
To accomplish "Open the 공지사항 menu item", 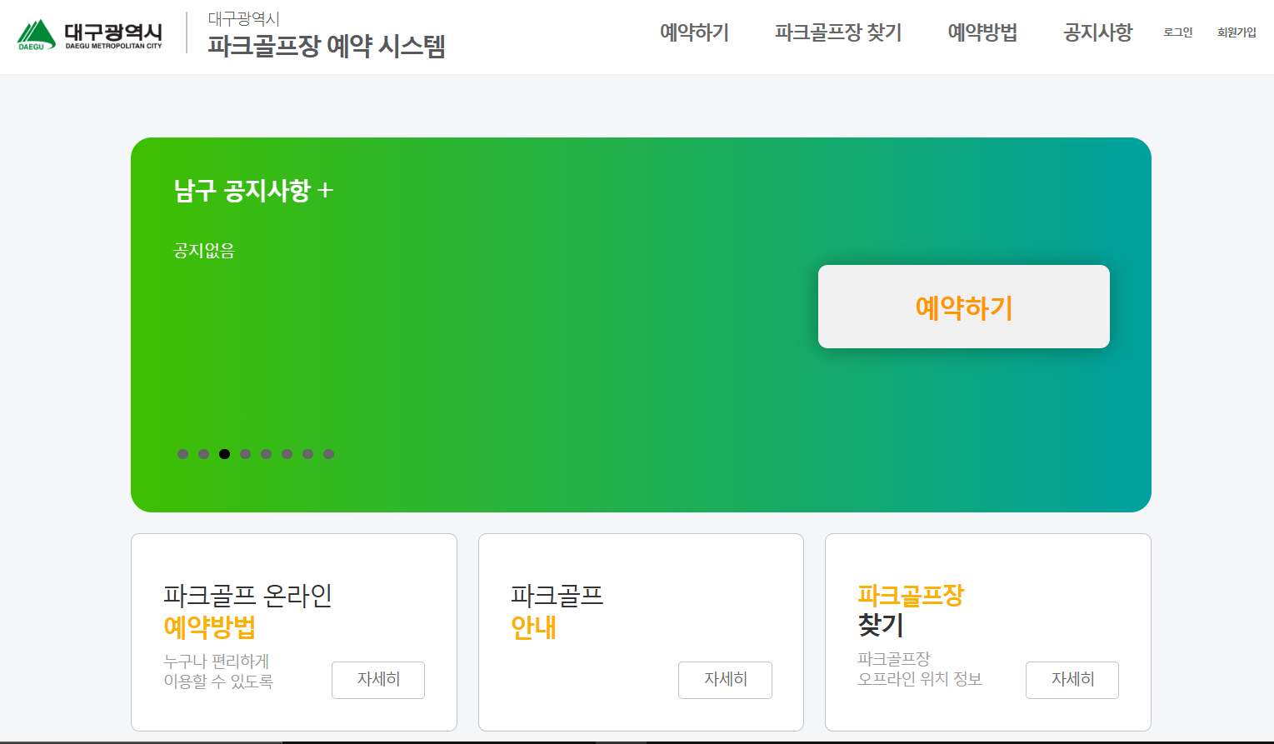I will (x=1097, y=33).
